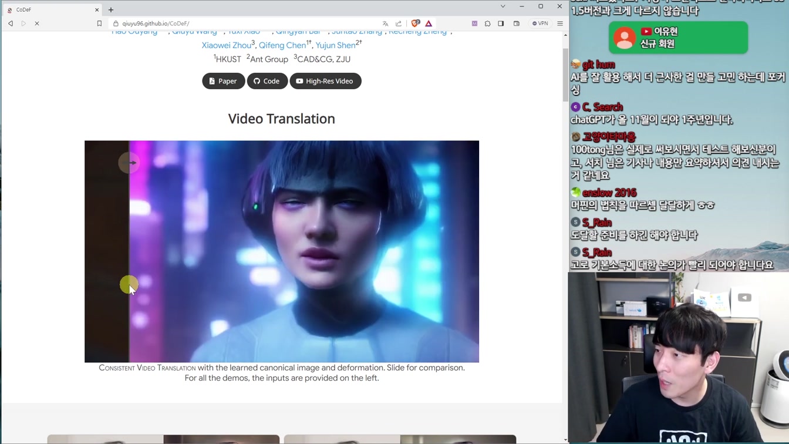The height and width of the screenshot is (444, 789).
Task: Close the CoDeF tab
Action: (97, 9)
